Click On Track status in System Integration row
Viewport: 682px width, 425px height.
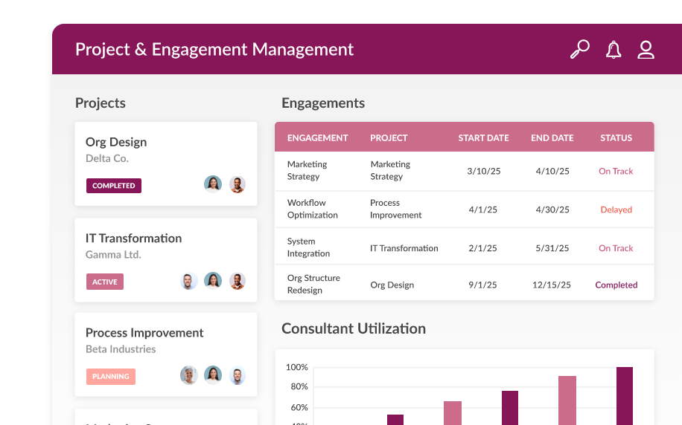click(616, 248)
